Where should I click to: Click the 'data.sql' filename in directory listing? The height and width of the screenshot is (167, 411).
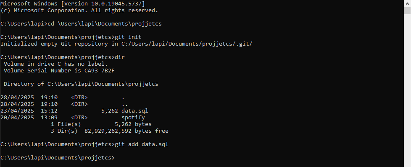pos(135,110)
